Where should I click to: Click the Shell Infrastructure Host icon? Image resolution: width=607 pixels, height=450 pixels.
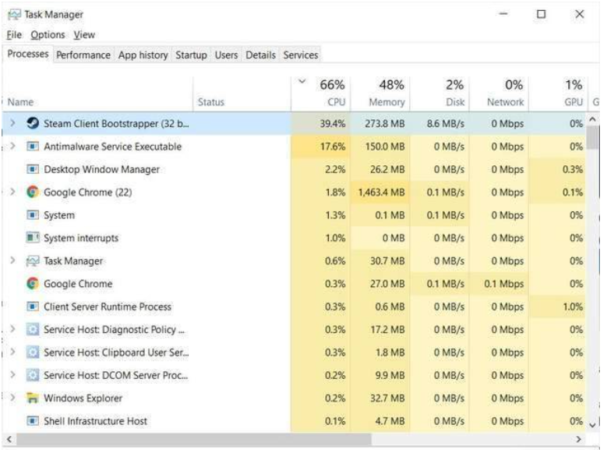(x=33, y=420)
